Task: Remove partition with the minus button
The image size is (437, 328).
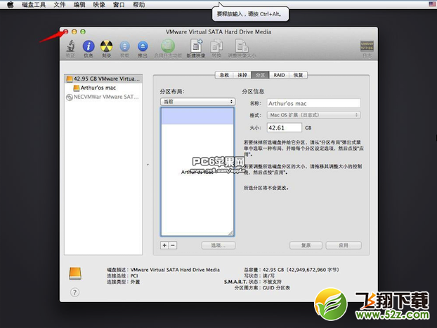Action: pyautogui.click(x=173, y=245)
